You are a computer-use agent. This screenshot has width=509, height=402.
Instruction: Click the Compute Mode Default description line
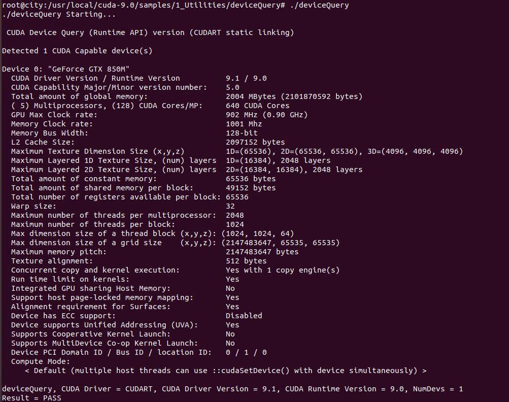226,371
